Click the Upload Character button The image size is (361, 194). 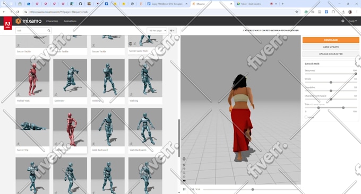pos(331,54)
